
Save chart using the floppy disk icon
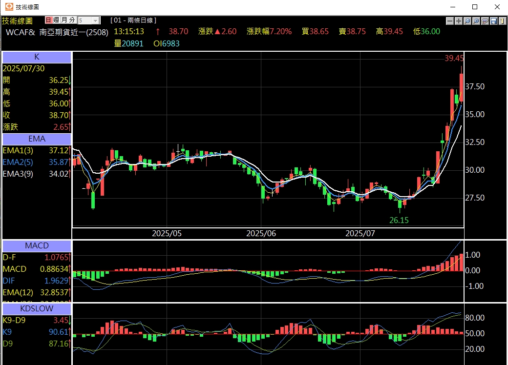click(x=493, y=21)
